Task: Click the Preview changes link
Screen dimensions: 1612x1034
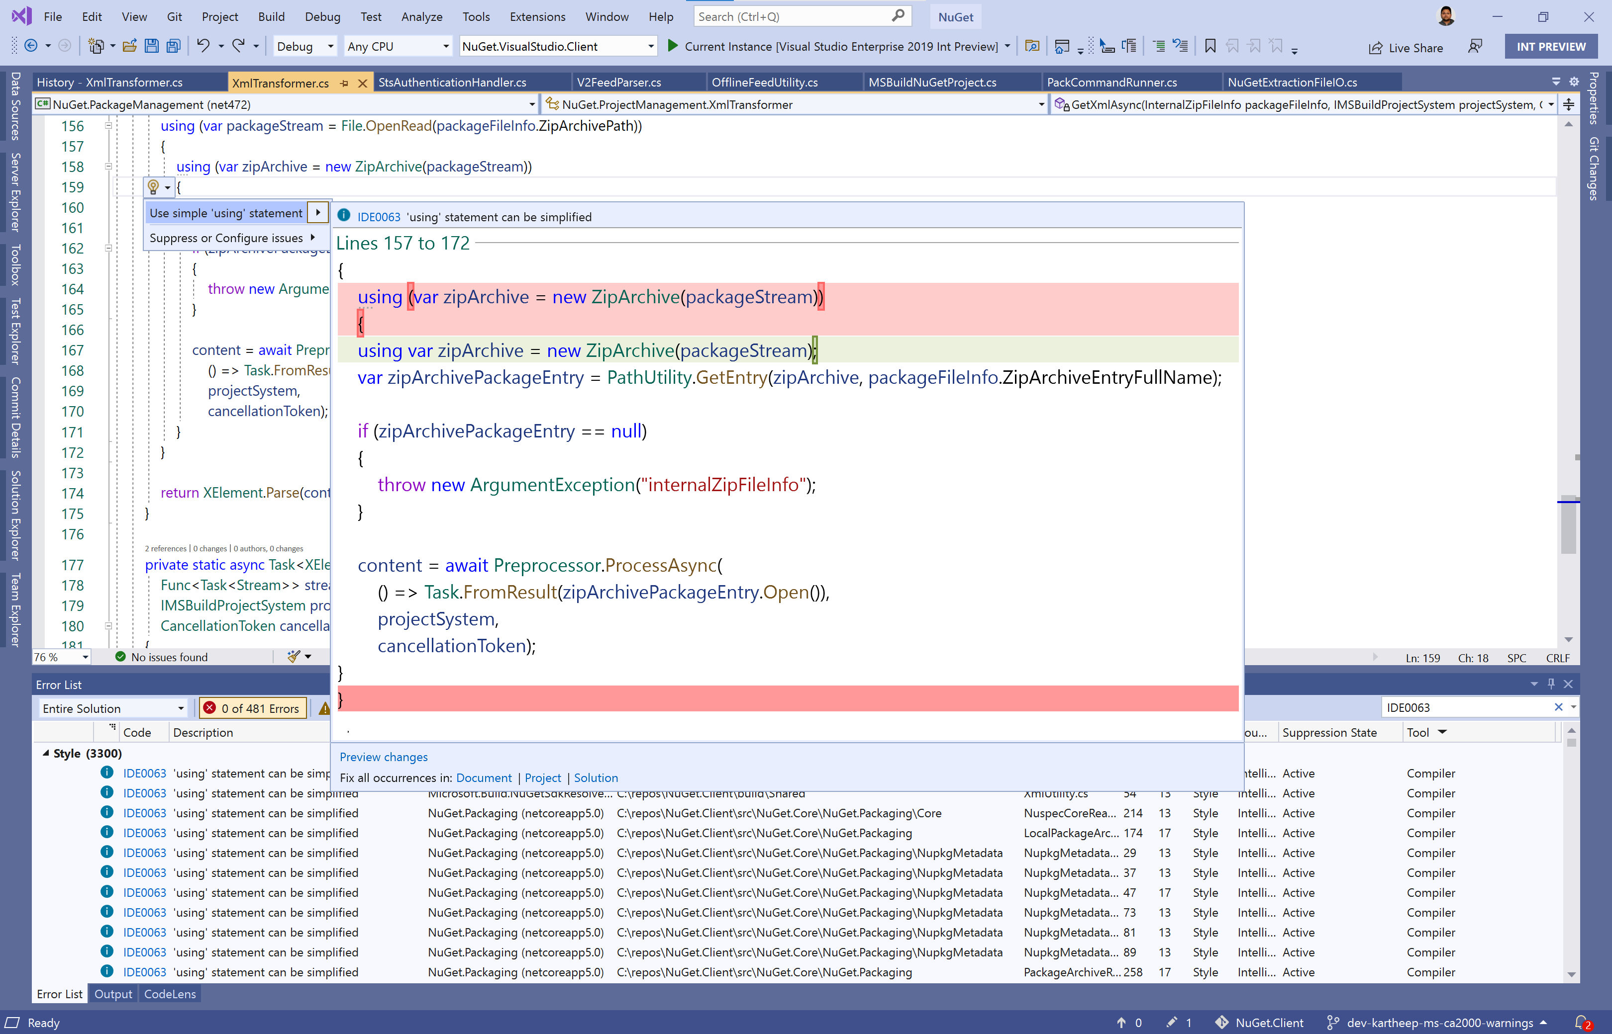Action: point(383,757)
